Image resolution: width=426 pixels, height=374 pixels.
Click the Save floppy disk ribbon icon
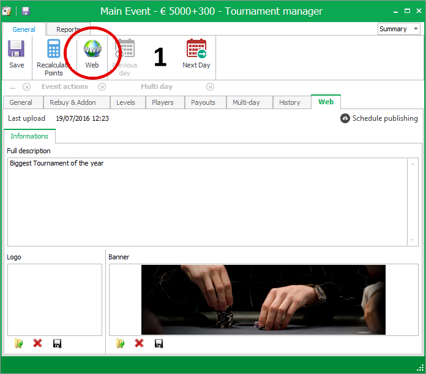(16, 49)
